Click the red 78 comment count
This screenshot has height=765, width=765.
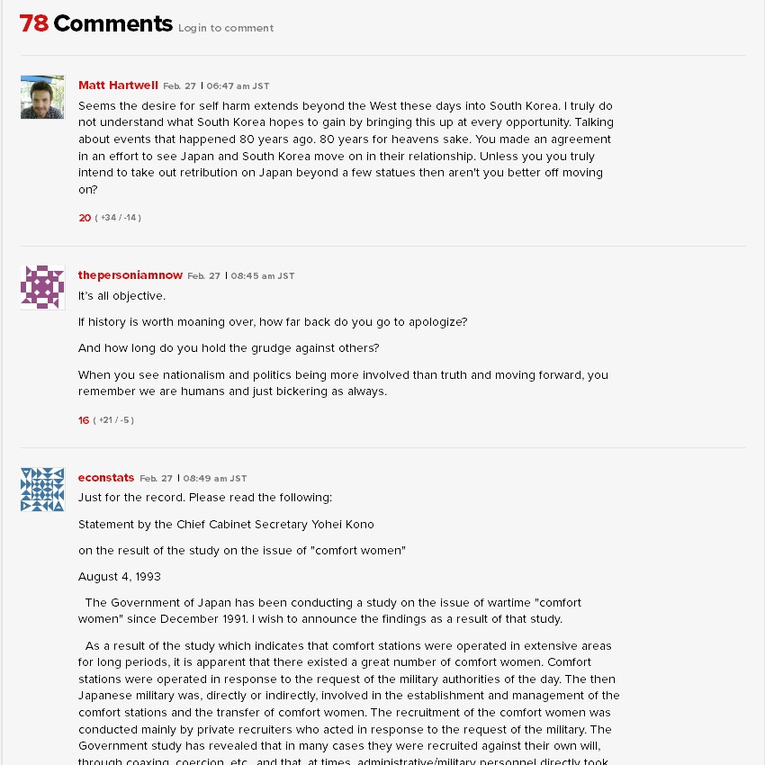[x=34, y=24]
